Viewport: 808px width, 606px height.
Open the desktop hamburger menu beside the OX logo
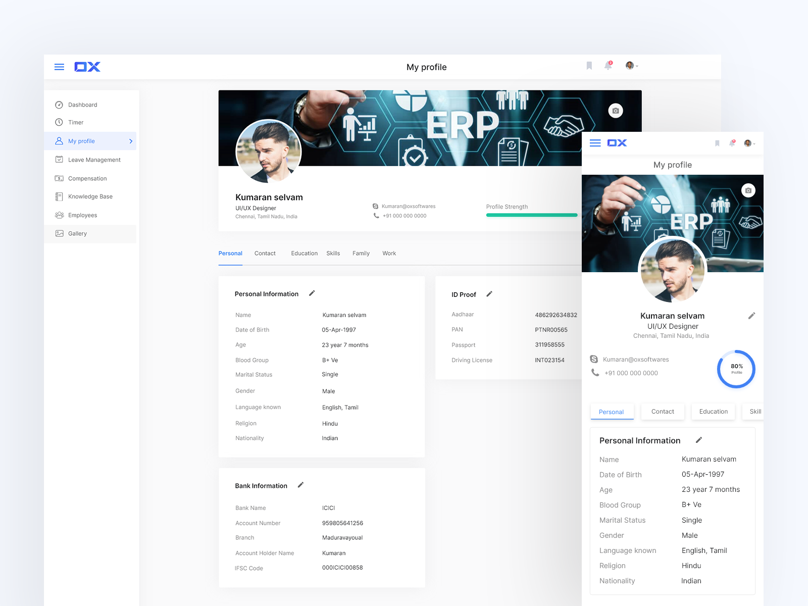click(59, 67)
